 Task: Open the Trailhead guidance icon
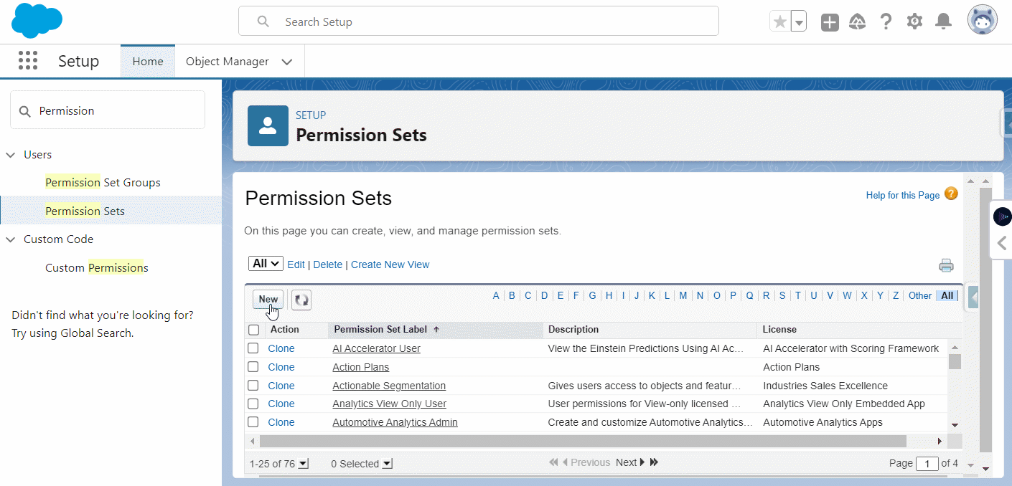(x=857, y=22)
